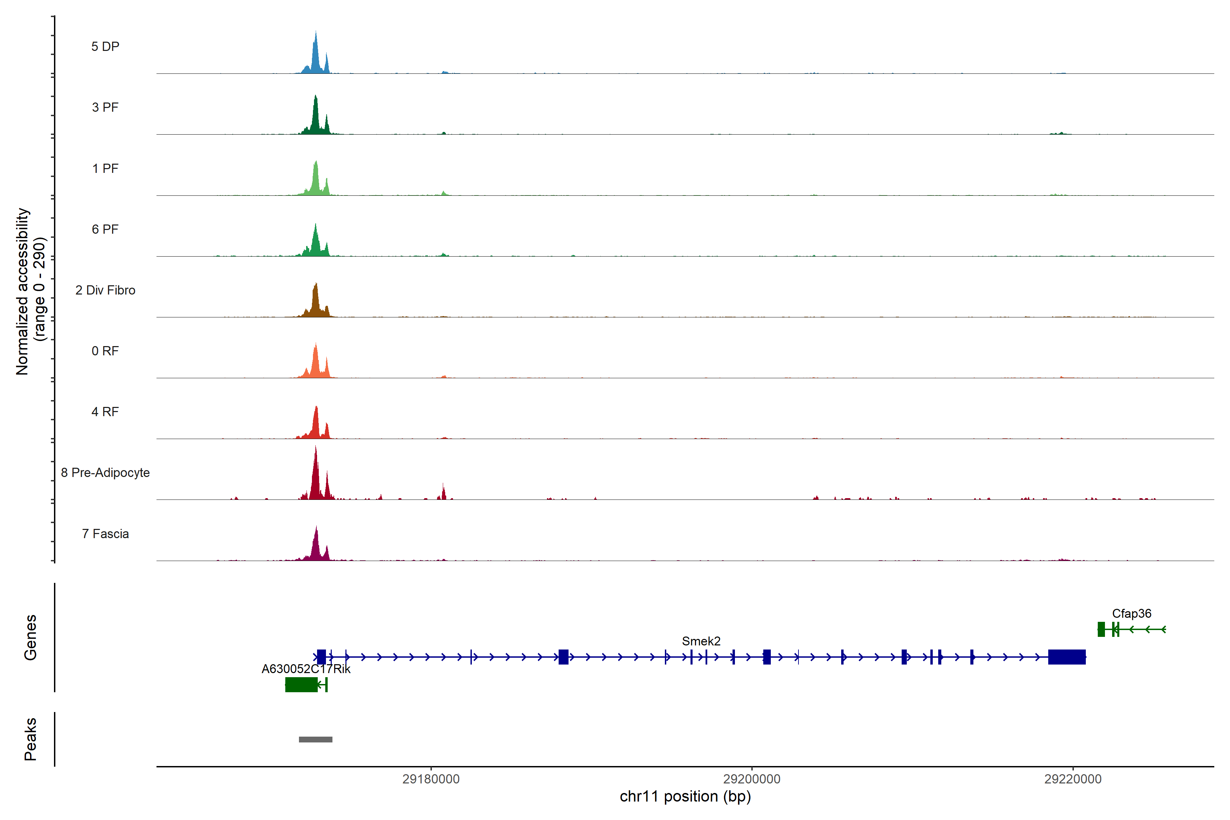Click the 3 PF track label
This screenshot has height=820, width=1230.
coord(105,107)
